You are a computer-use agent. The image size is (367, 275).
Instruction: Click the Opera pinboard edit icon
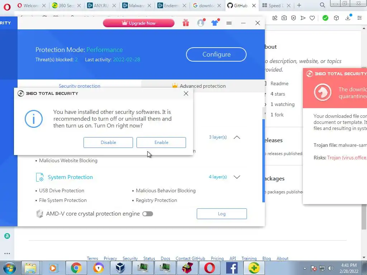(275, 18)
